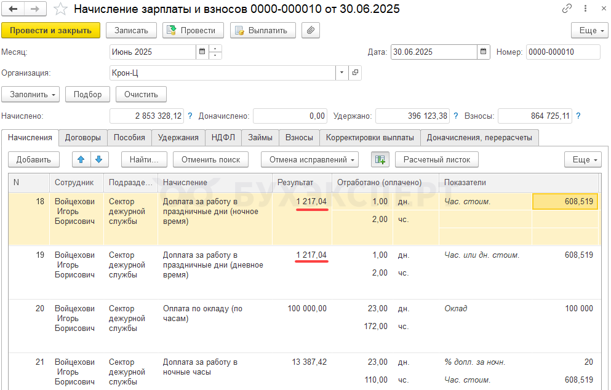Open the Корректировки выплаты tab

pyautogui.click(x=370, y=138)
